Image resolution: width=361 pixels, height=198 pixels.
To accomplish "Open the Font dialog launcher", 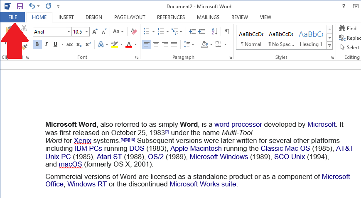I will (137, 58).
